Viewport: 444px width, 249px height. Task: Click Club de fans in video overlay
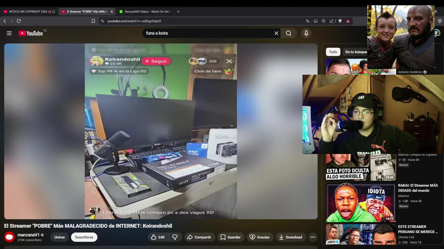point(207,71)
